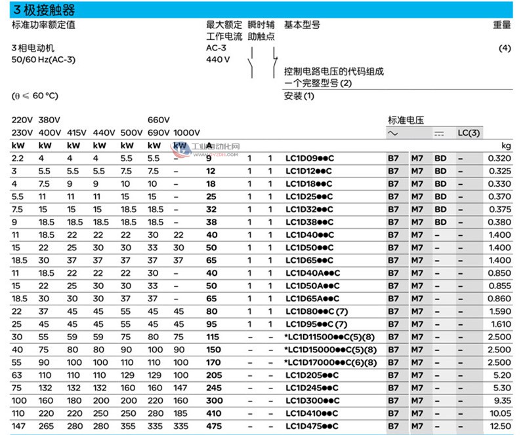Viewport: 525px width, 435px height.
Task: Click the '3 极接触器' title
Action: click(44, 10)
